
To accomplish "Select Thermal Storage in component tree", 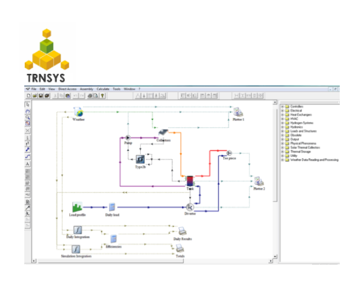I will 302,151.
